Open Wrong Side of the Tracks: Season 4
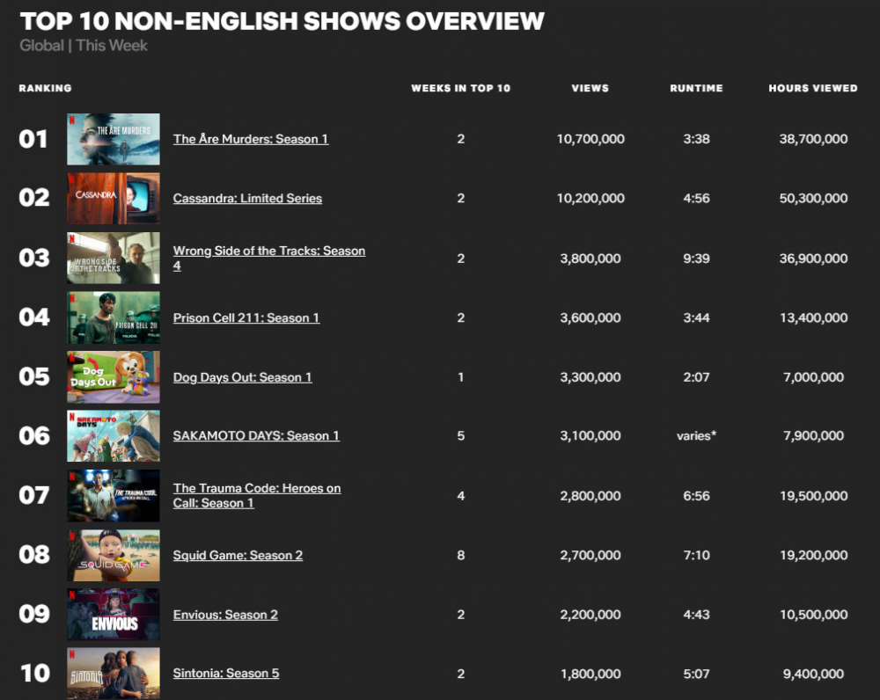Viewport: 880px width, 700px height. [x=268, y=252]
